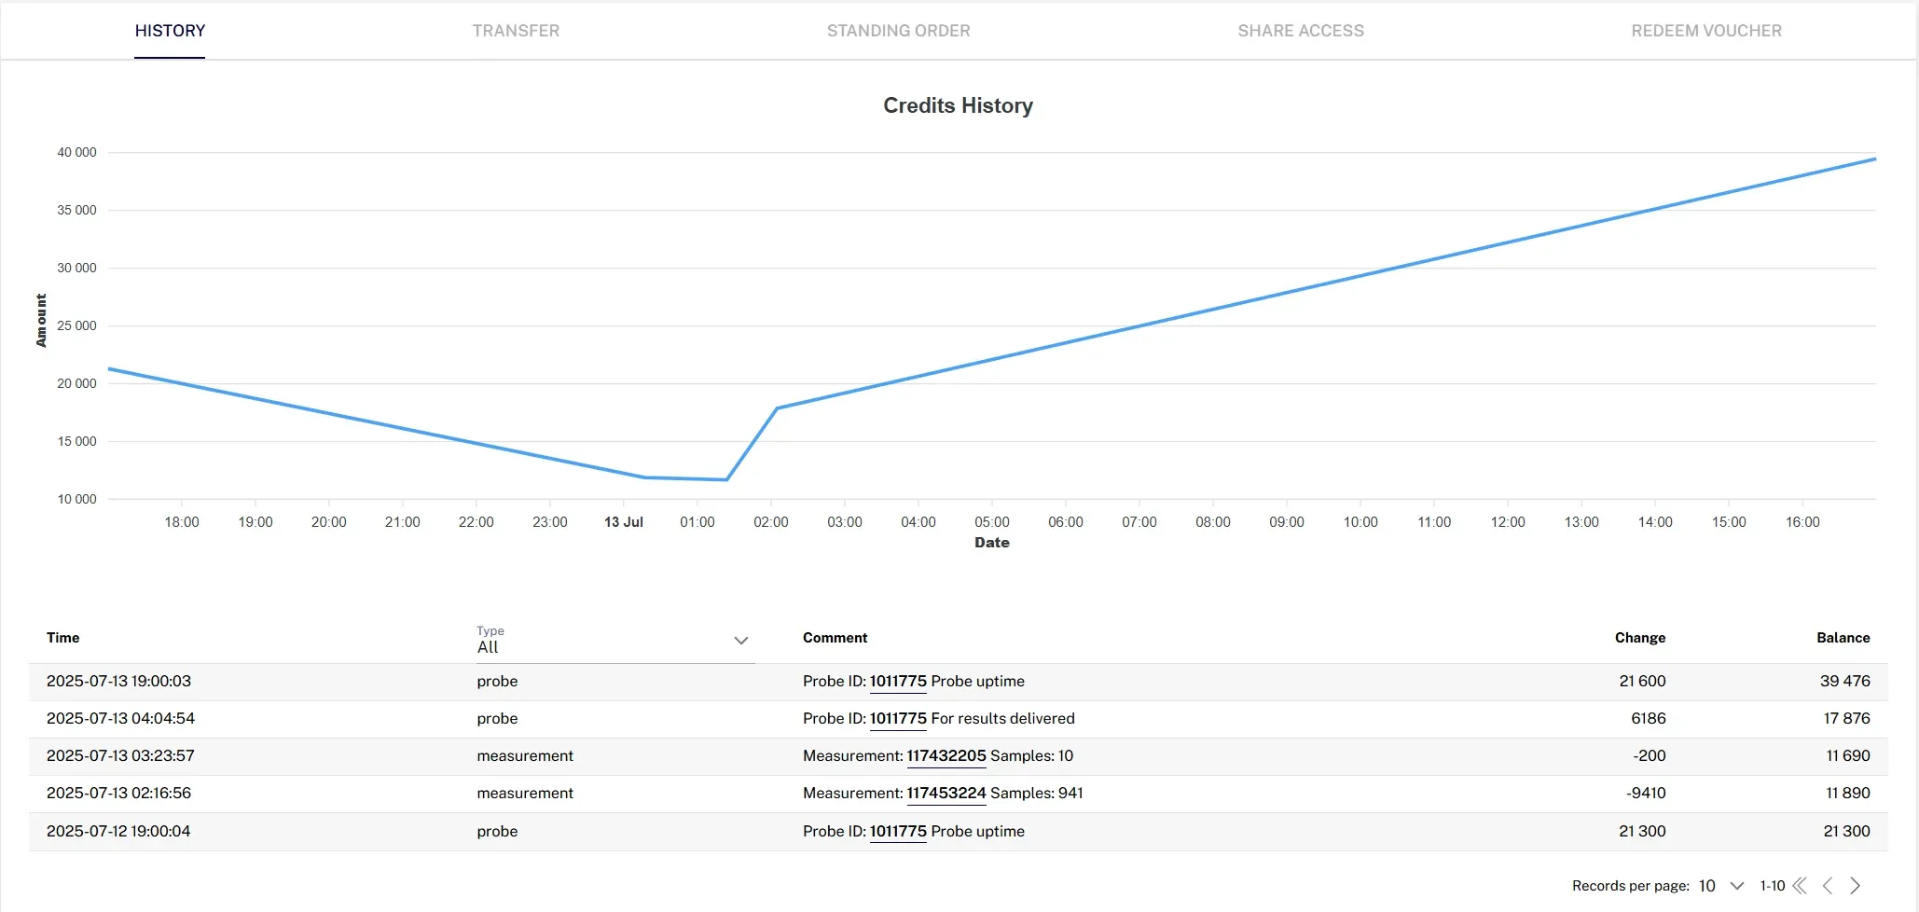Viewport: 1919px width, 912px height.
Task: Open the Standing Order tab
Action: pos(898,31)
